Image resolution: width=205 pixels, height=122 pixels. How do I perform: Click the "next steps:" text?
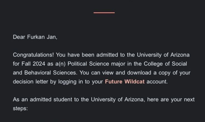click(189, 100)
